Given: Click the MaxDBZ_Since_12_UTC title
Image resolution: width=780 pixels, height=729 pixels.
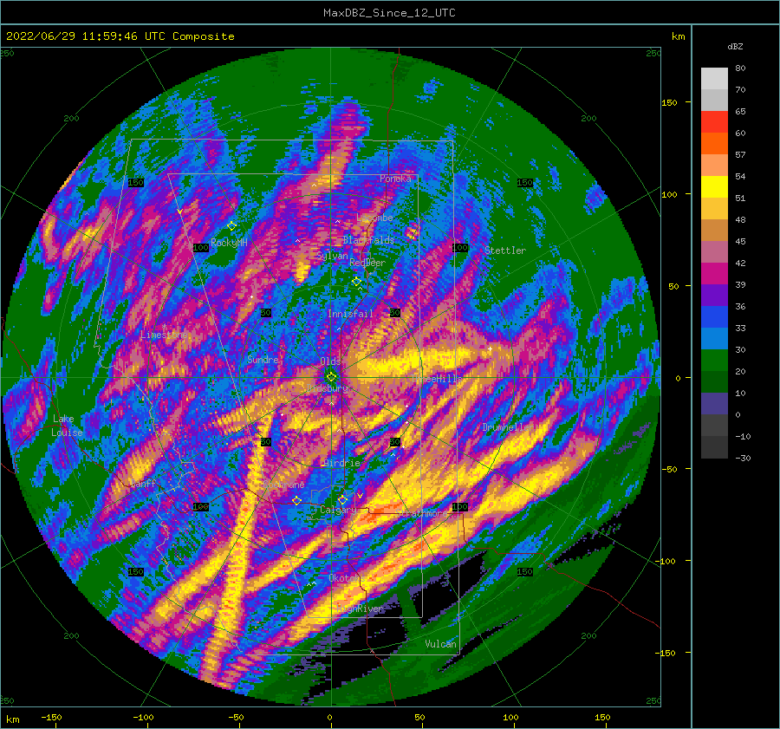Looking at the screenshot, I should pos(389,13).
